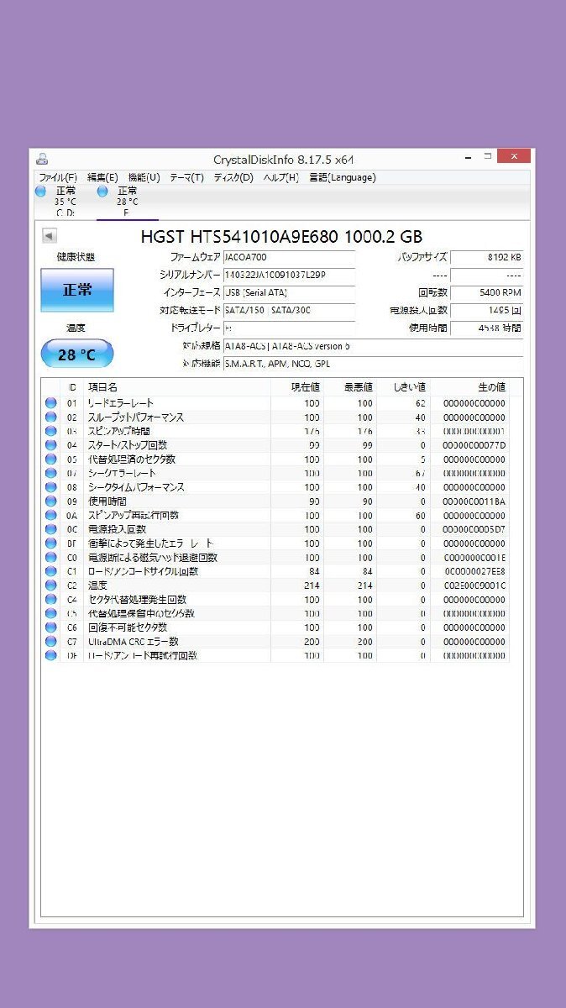The width and height of the screenshot is (566, 1008).
Task: Click the firmware field JA0OA700
Action: [x=289, y=257]
